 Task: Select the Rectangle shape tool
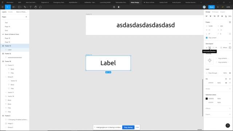point(19,7)
